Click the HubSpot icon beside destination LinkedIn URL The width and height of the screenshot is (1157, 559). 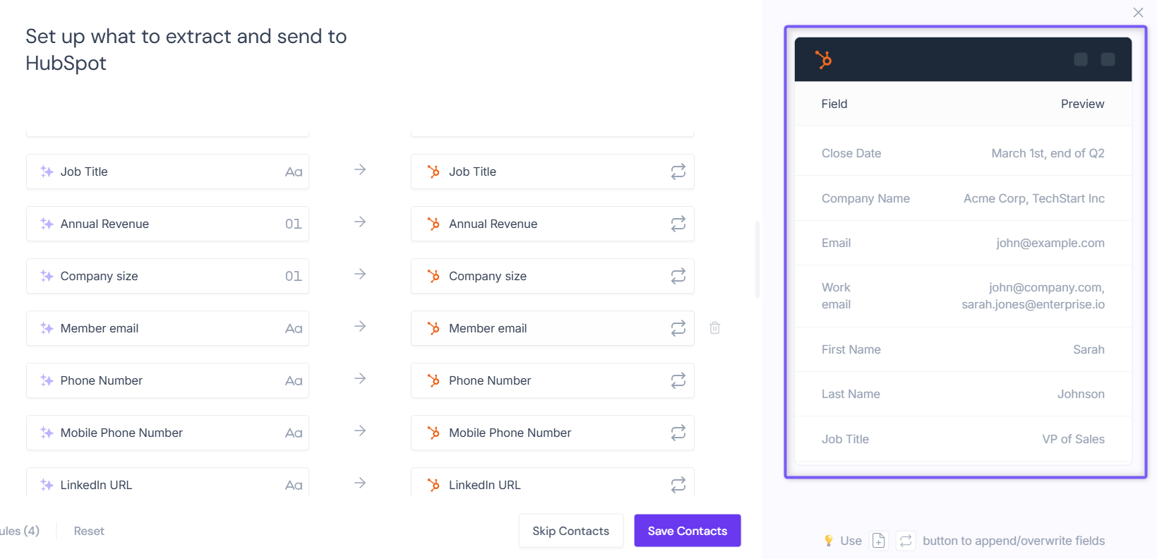[x=433, y=485]
